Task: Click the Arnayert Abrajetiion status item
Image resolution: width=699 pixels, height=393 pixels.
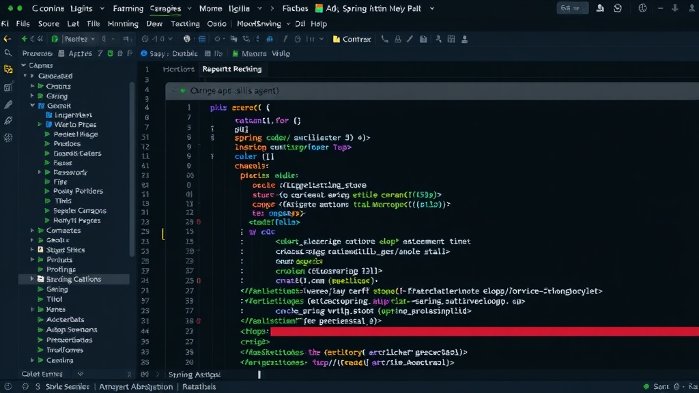Action: click(x=136, y=387)
